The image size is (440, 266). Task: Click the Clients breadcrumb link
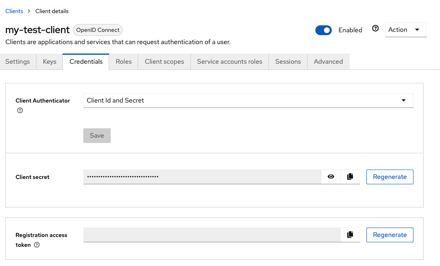(14, 11)
